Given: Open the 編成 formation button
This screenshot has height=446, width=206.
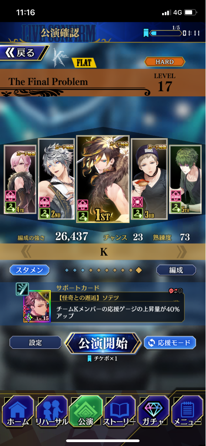Looking at the screenshot, I should tap(176, 270).
